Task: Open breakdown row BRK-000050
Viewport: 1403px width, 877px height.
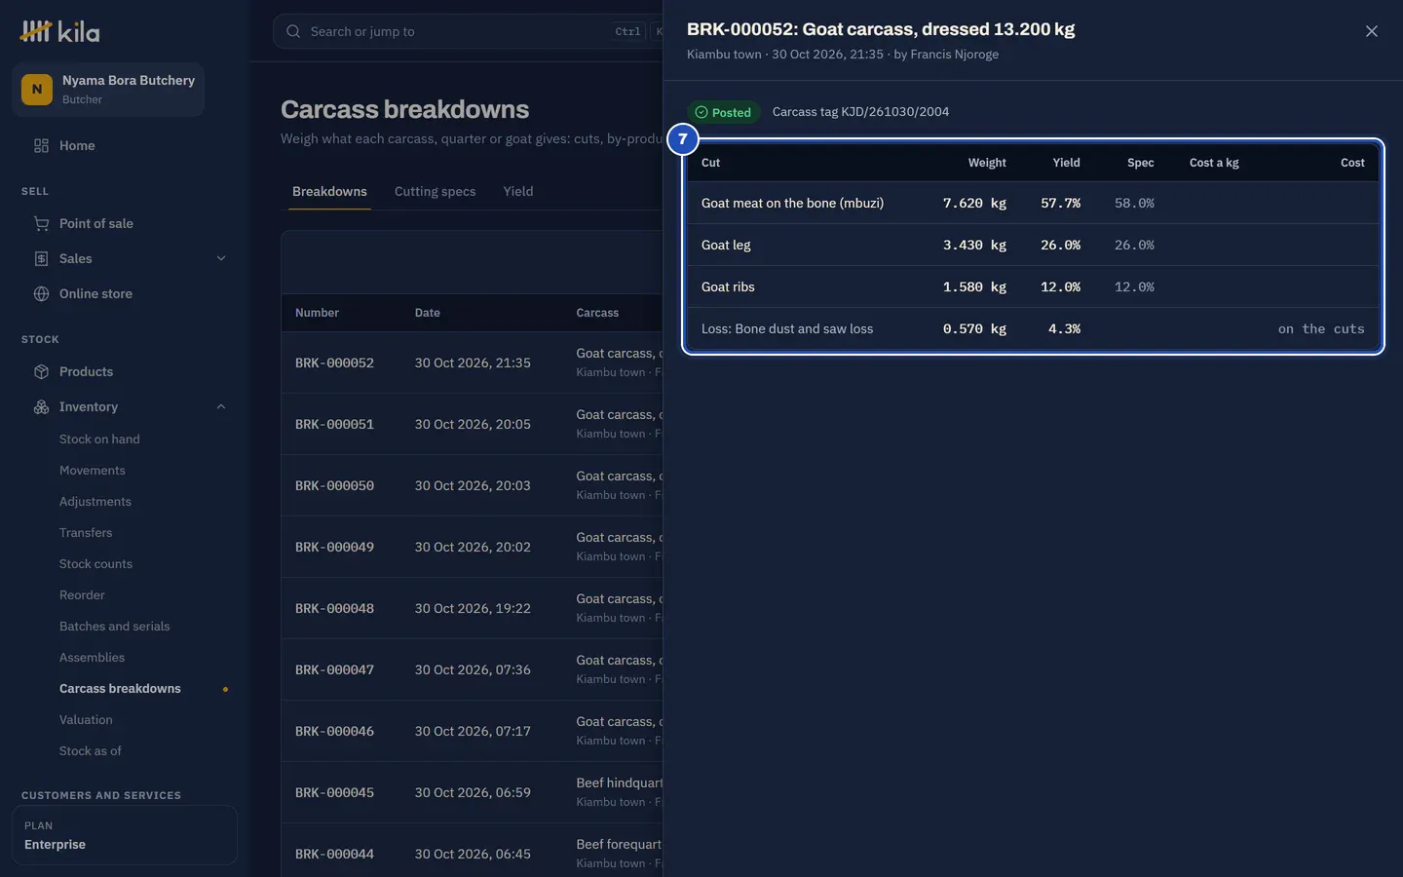Action: point(473,485)
